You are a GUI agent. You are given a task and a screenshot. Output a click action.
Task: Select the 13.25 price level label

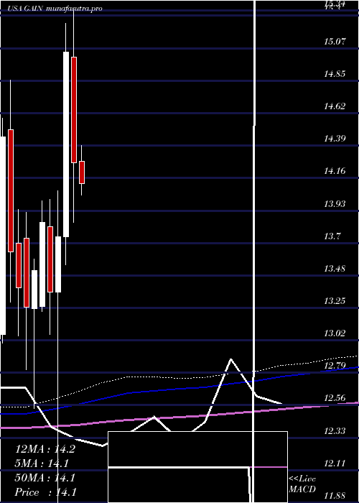point(335,300)
